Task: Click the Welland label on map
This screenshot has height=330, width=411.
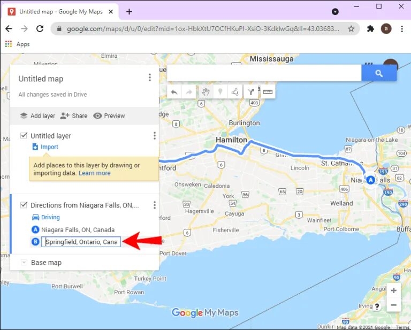Action: pos(341,203)
